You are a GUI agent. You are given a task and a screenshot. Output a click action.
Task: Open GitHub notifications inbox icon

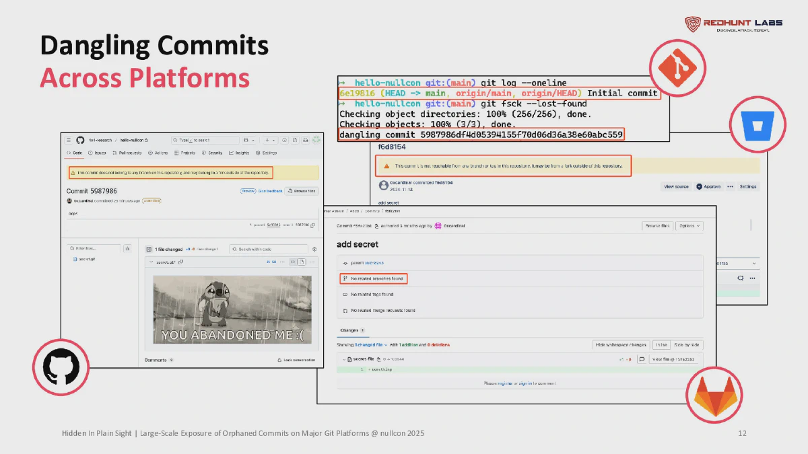pos(306,140)
